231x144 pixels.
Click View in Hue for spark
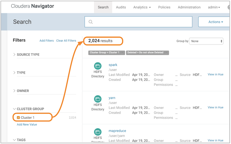215,74
